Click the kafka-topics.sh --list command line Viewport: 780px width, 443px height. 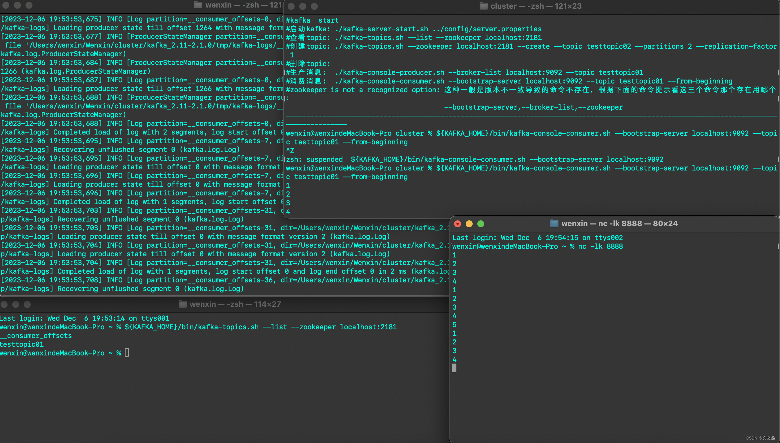[198, 327]
